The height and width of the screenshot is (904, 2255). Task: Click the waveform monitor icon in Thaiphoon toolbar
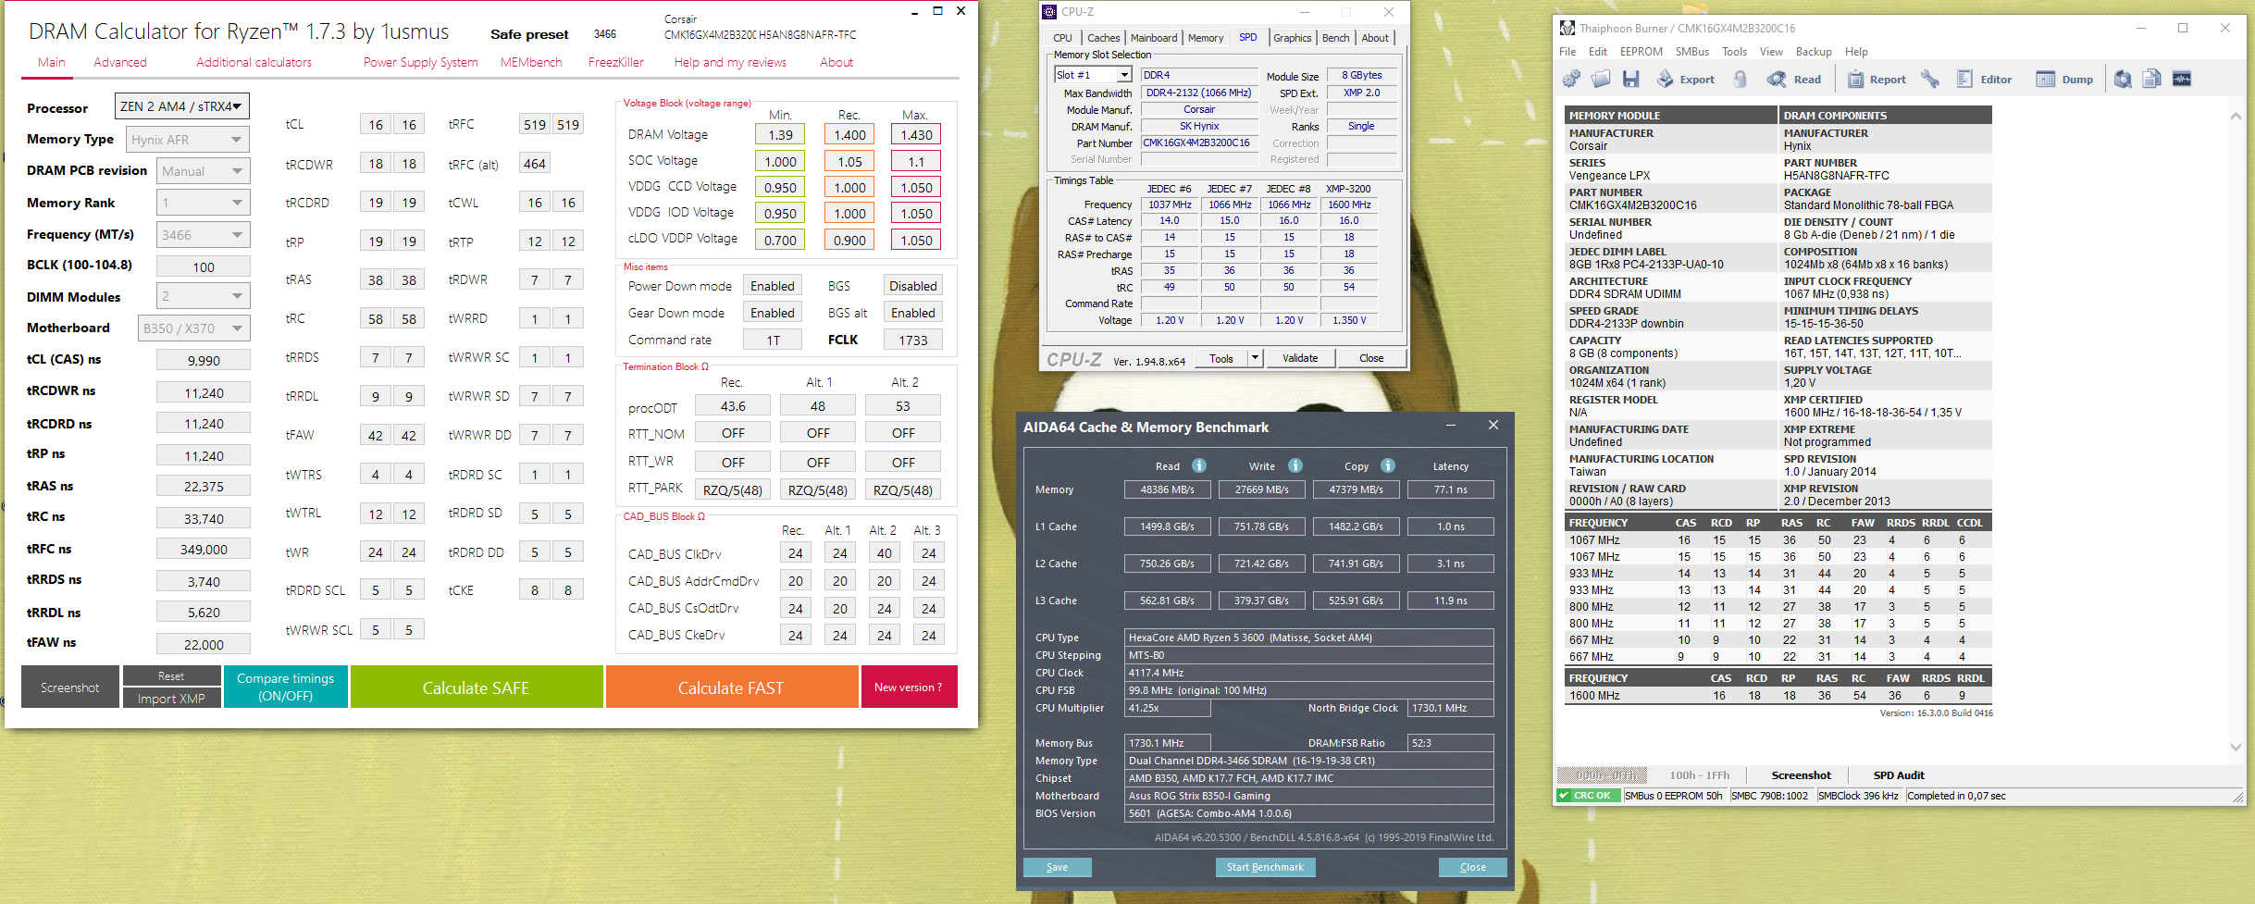[2182, 80]
